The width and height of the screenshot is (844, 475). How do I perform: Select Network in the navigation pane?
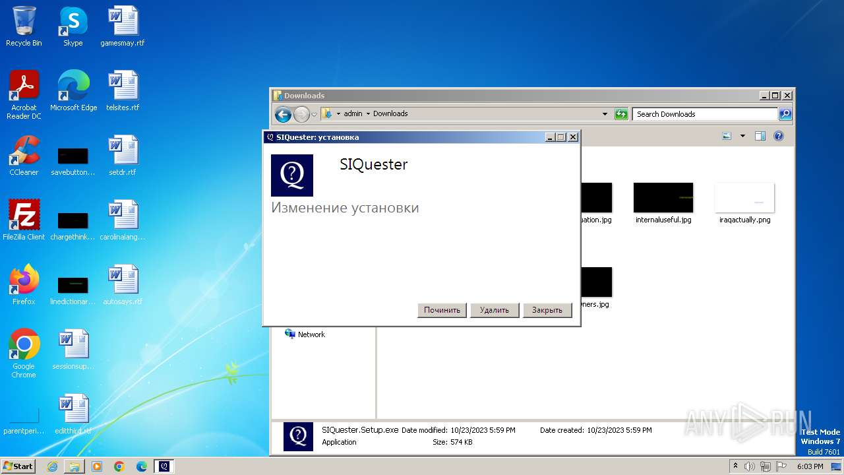305,334
